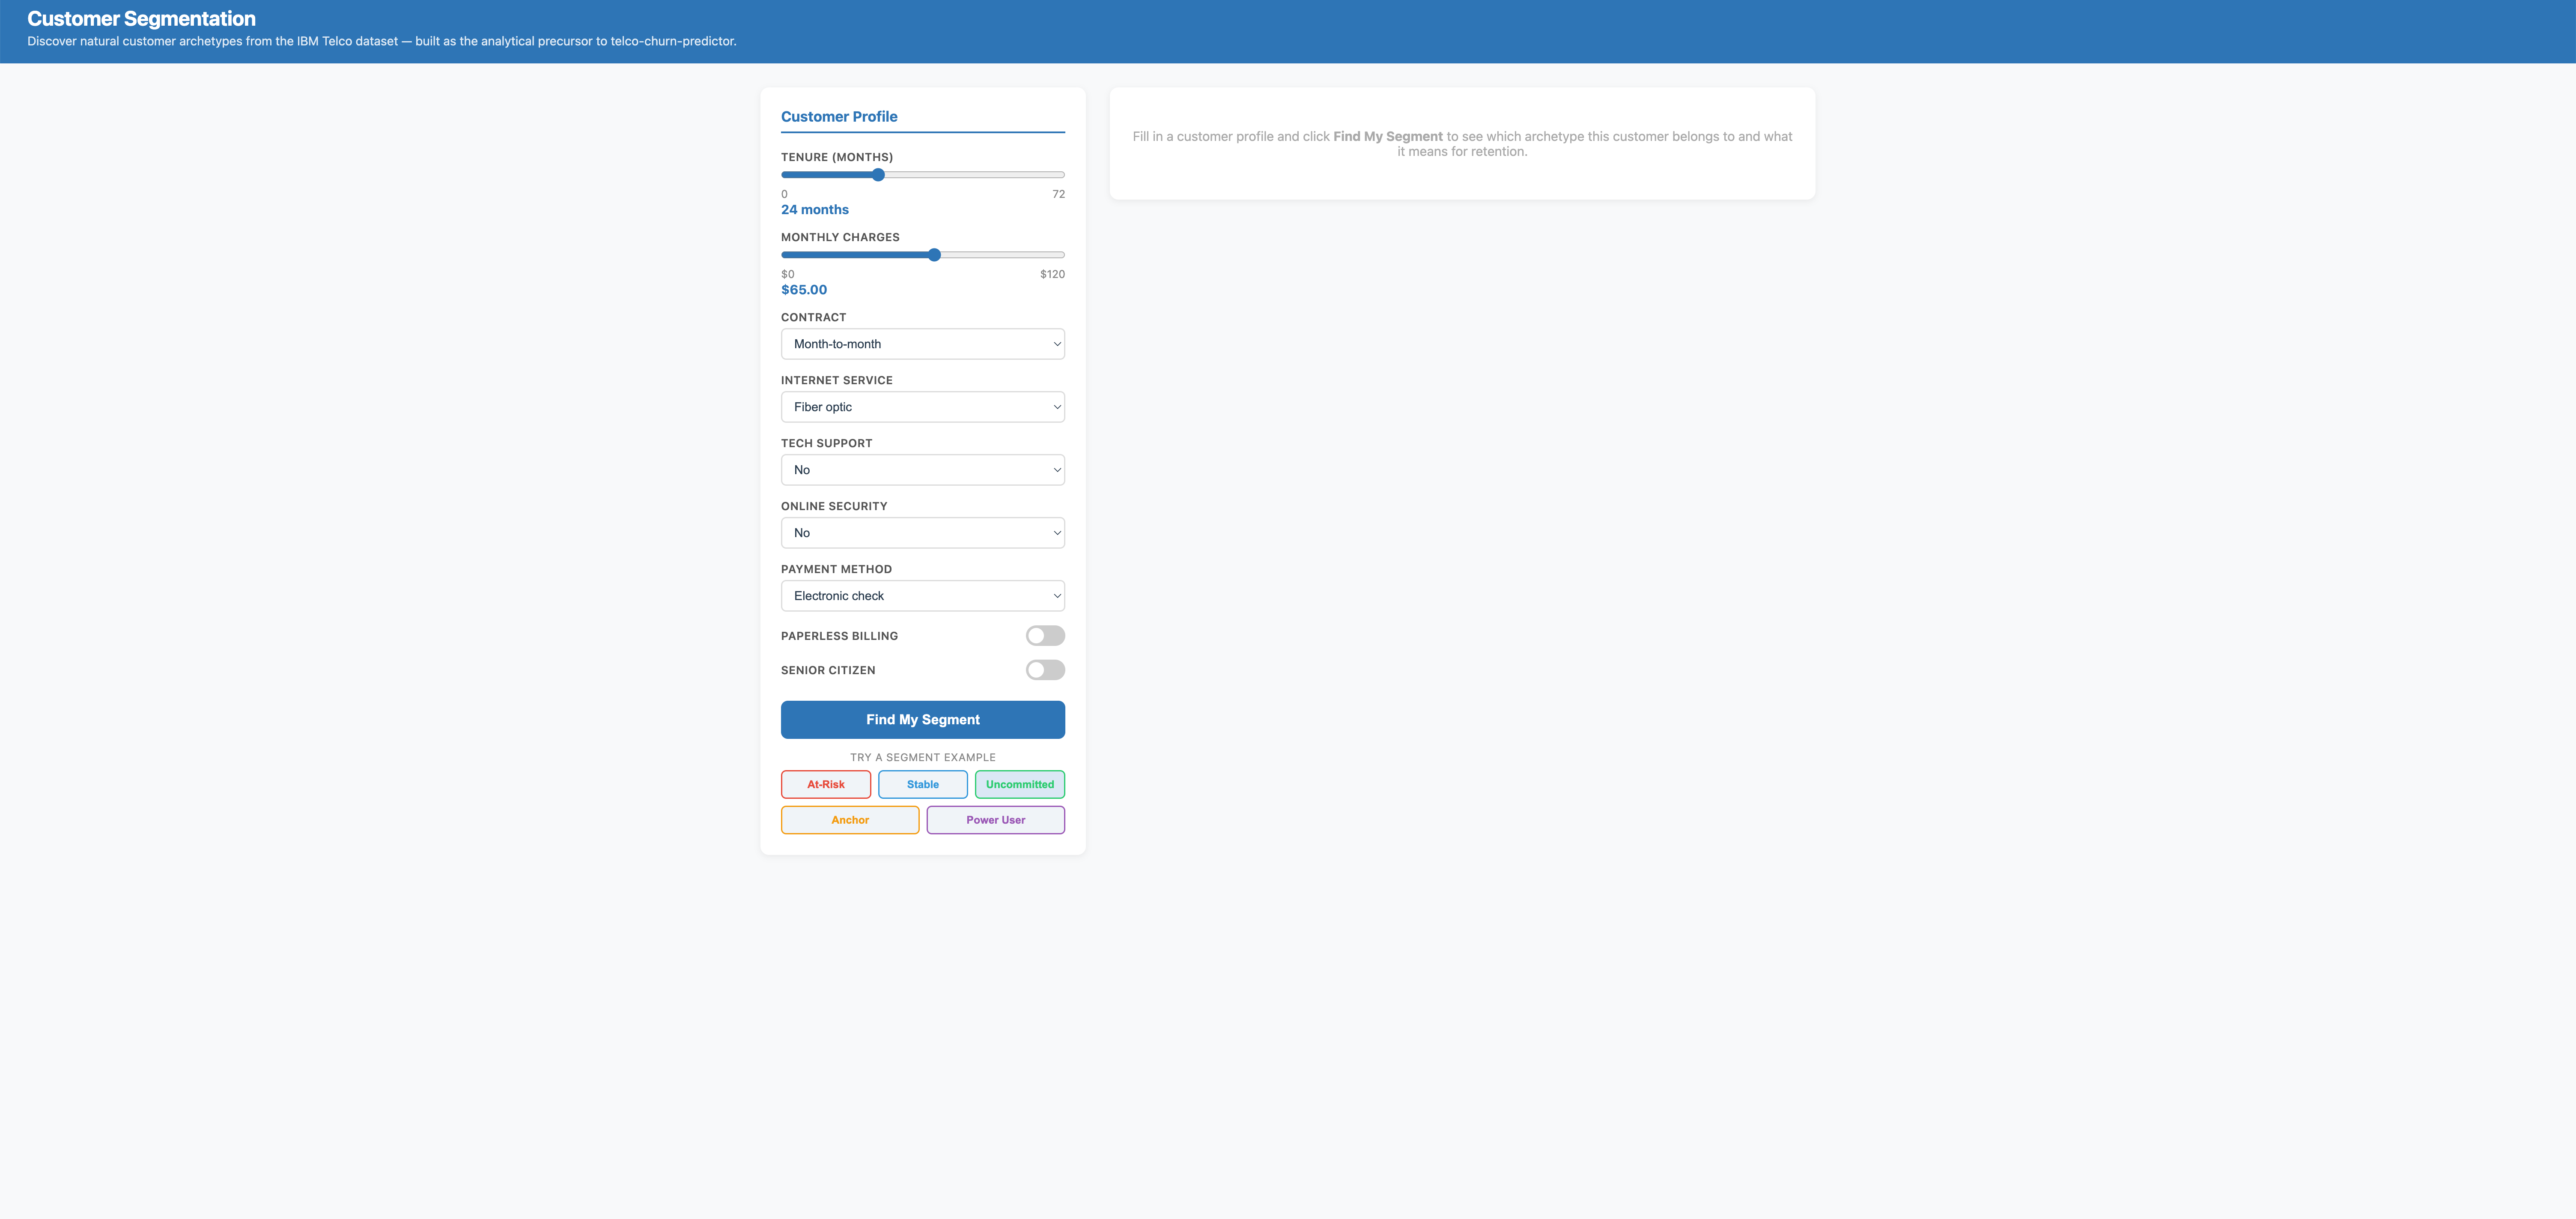2576x1219 pixels.
Task: Click the Senior Citizen label
Action: click(x=828, y=671)
